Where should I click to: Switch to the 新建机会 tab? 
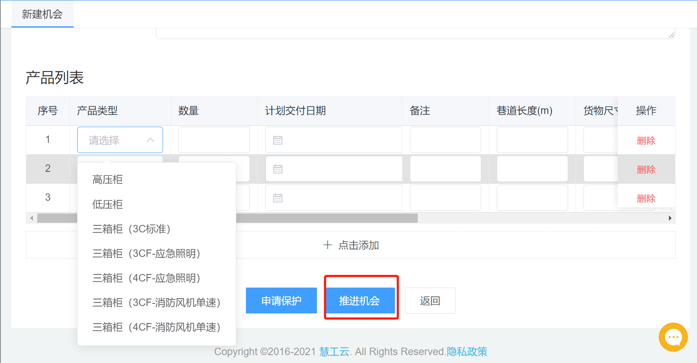tap(43, 14)
